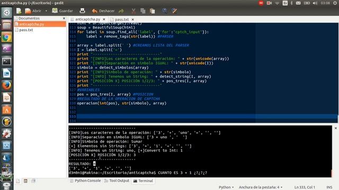The width and height of the screenshot is (339, 190).
Task: Open the Python language dropdown in status bar
Action: tap(226, 187)
